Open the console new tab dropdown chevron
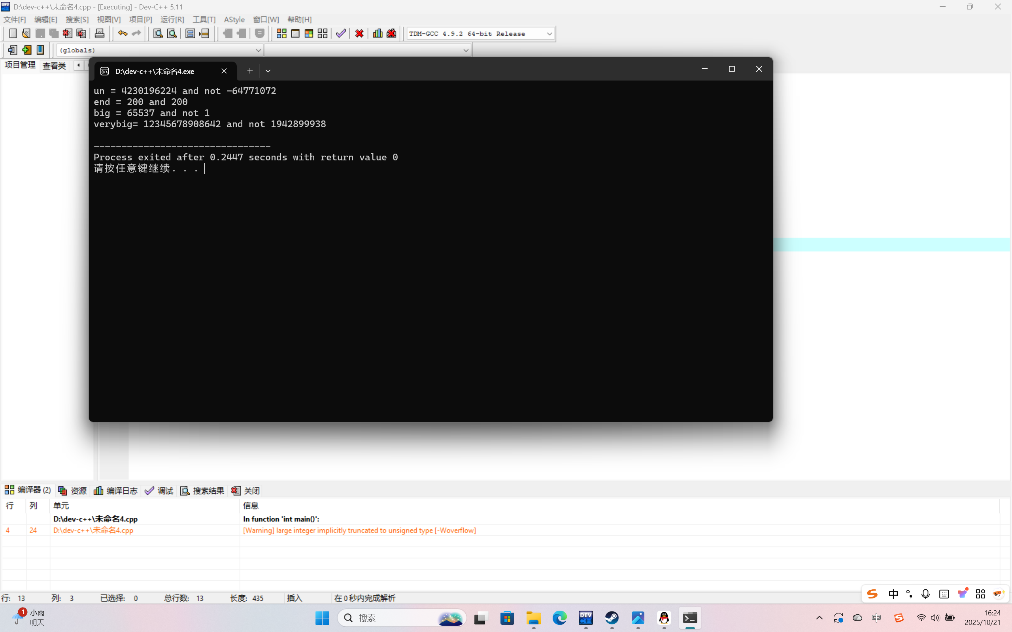 268,71
